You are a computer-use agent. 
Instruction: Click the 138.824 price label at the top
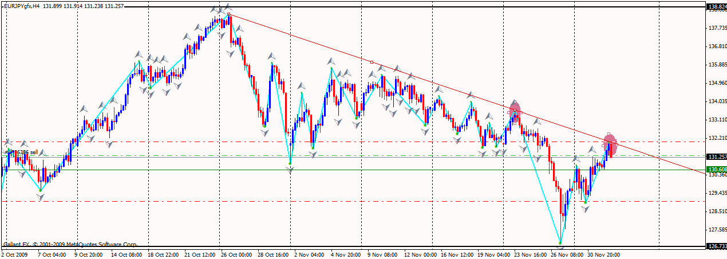point(716,7)
